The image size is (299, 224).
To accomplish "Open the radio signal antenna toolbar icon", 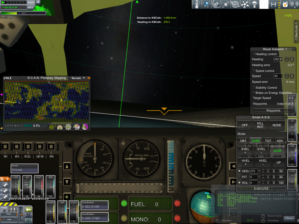I will pyautogui.click(x=294, y=4).
